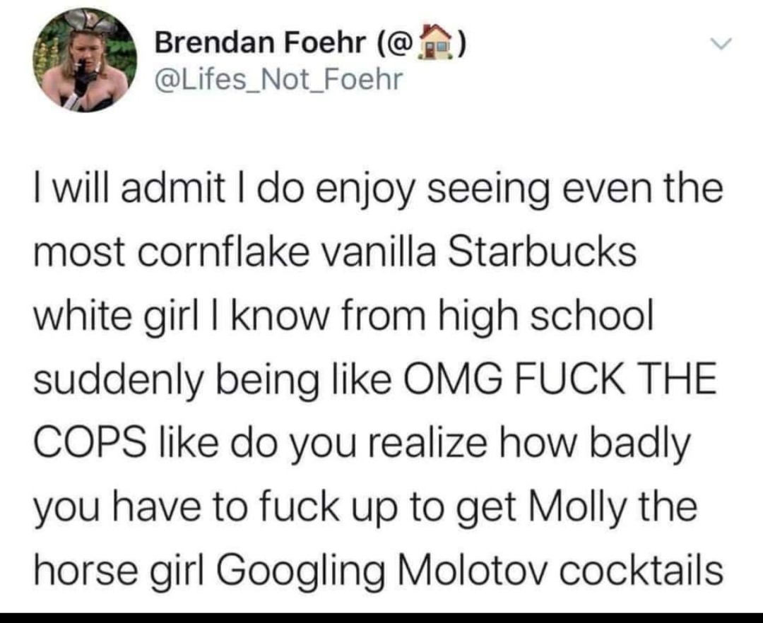This screenshot has height=623, width=763.
Task: Expand the dropdown caret at top right
Action: (x=721, y=44)
